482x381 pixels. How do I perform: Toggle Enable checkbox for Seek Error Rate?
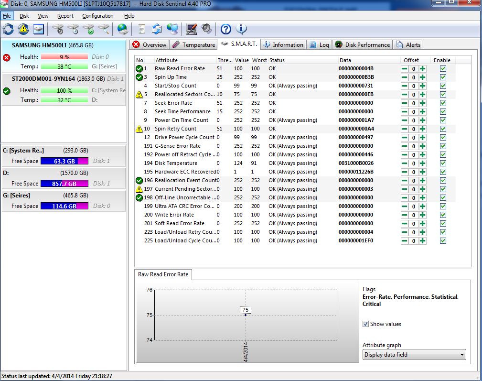[443, 103]
